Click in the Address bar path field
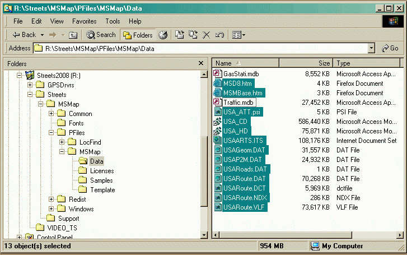 (200, 48)
